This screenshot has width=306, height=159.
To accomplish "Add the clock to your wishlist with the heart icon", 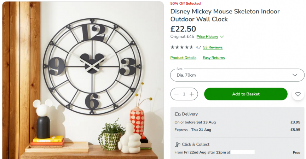I will [298, 94].
